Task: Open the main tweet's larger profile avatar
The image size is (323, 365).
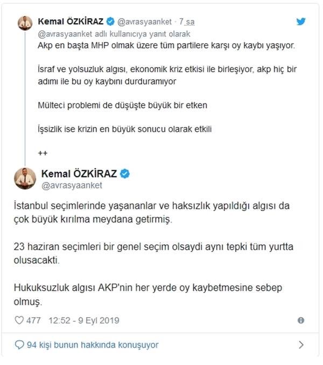Action: [x=25, y=178]
